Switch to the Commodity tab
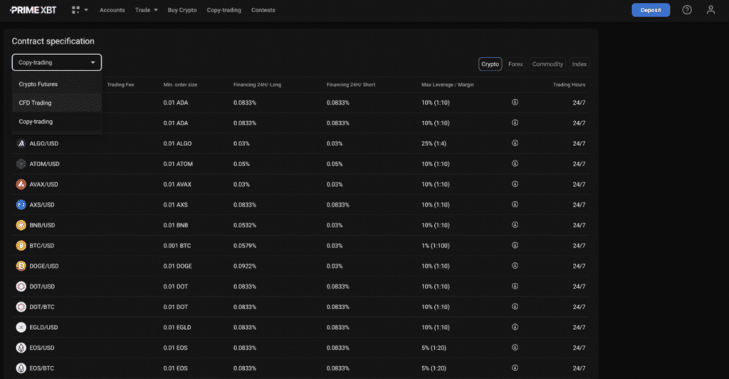 coord(547,64)
